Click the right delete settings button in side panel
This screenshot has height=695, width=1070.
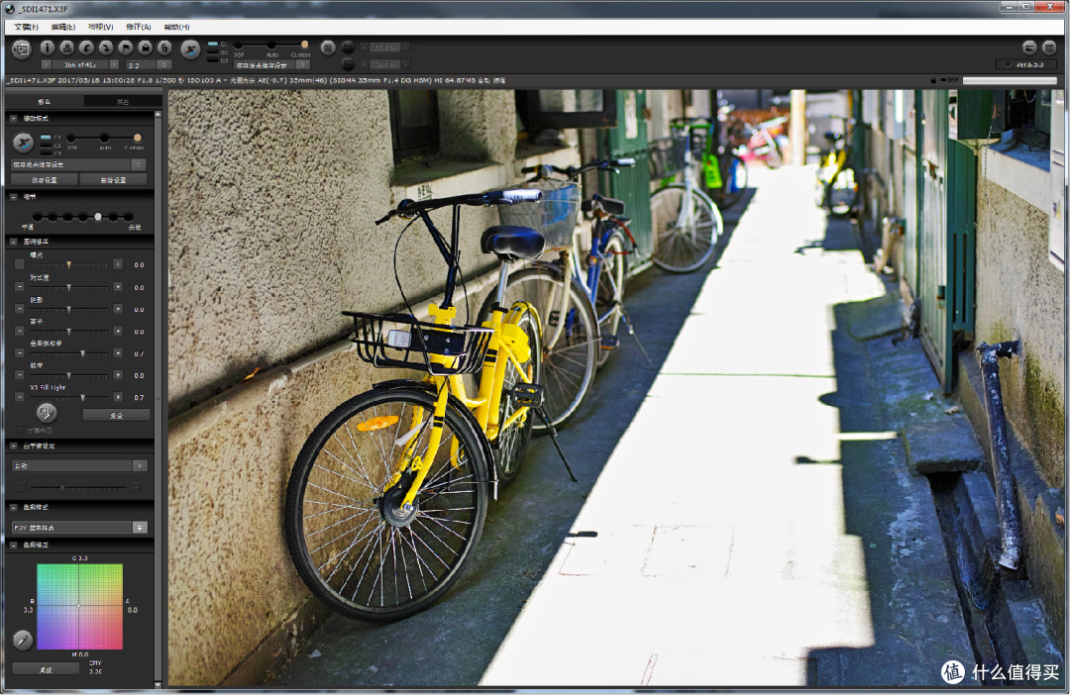(113, 180)
